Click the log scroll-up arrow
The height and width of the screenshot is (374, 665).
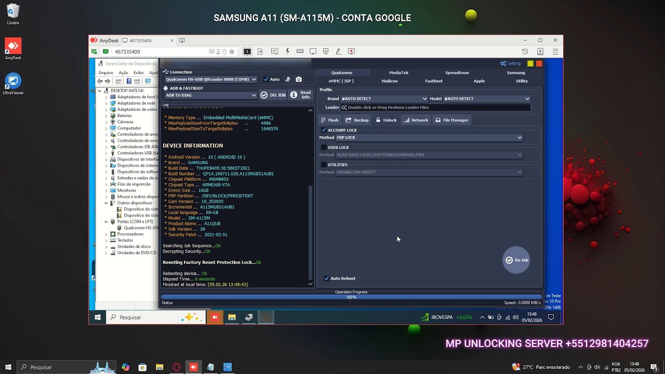[x=311, y=111]
